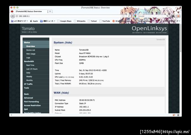Click the Google search engine icon
The height and width of the screenshot is (135, 191).
134,16
